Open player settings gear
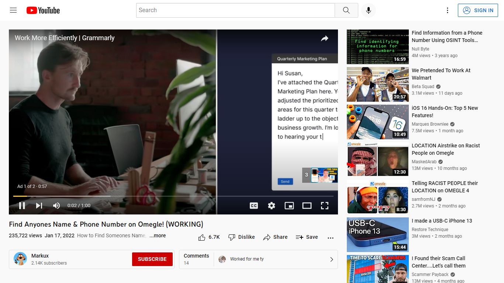This screenshot has width=504, height=283. [272, 206]
